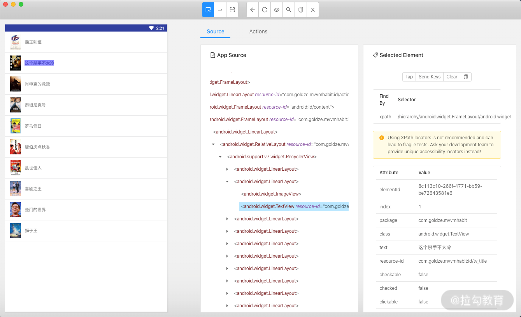Click the 楚门的世界 poster thumbnail

tap(16, 210)
